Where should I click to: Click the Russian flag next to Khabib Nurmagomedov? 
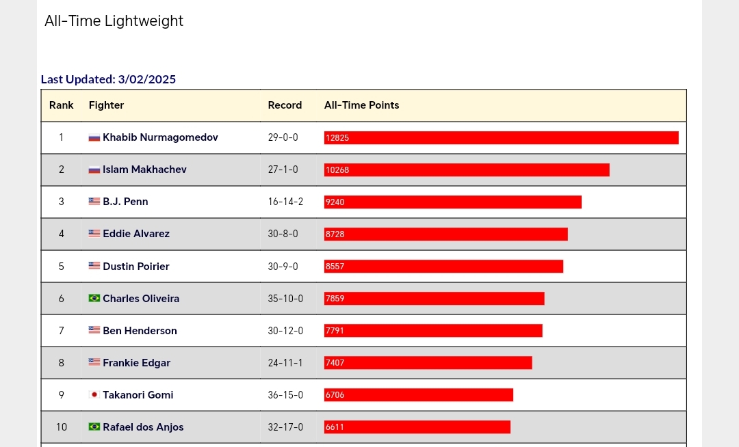(94, 137)
